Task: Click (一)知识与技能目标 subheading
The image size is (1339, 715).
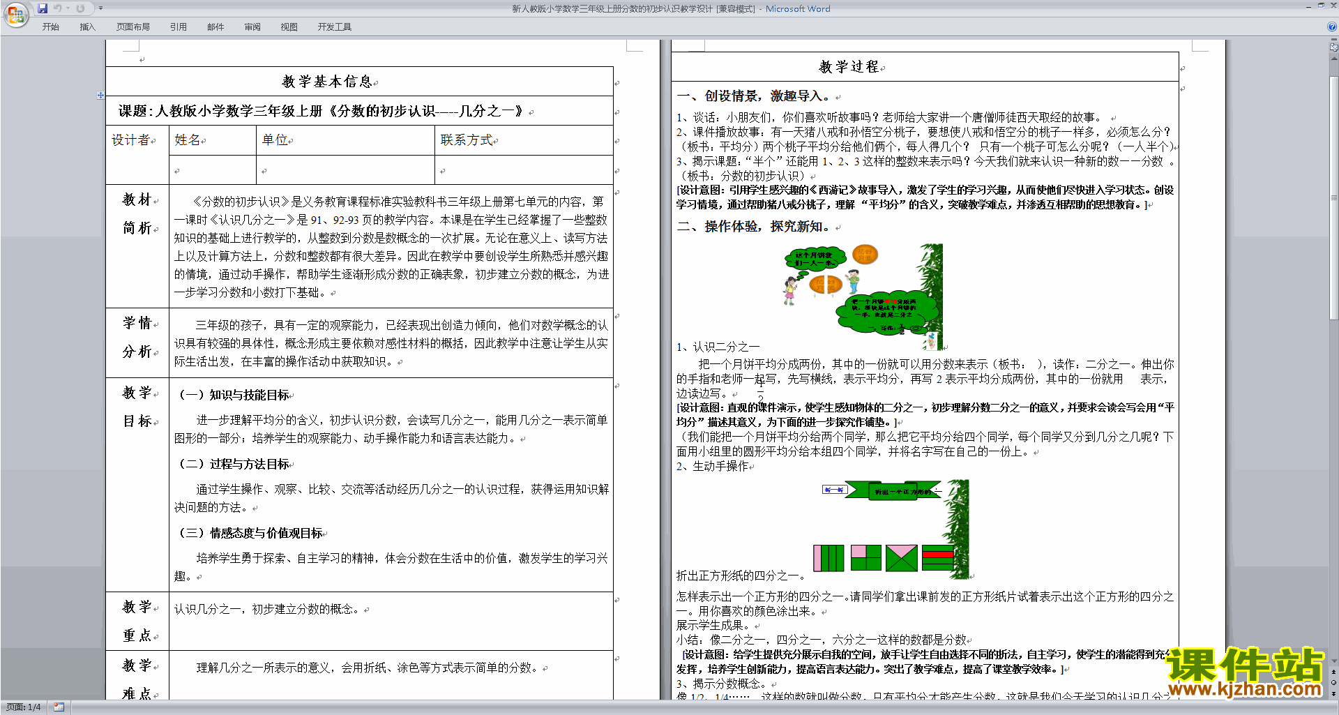Action: [x=234, y=395]
